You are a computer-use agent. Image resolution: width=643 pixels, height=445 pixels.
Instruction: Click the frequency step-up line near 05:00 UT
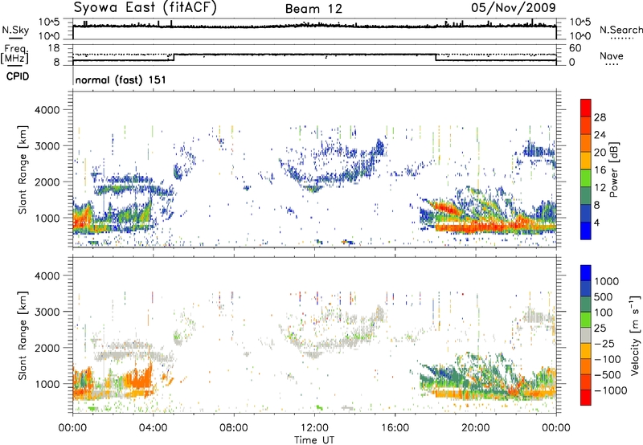click(174, 57)
